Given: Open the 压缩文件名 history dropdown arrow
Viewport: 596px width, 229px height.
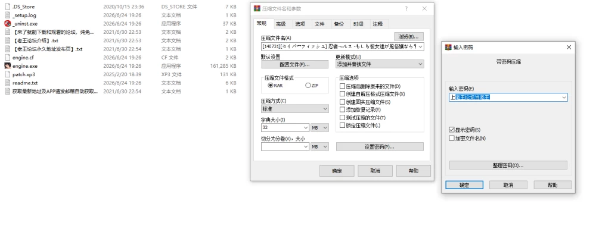Looking at the screenshot, I should point(420,46).
